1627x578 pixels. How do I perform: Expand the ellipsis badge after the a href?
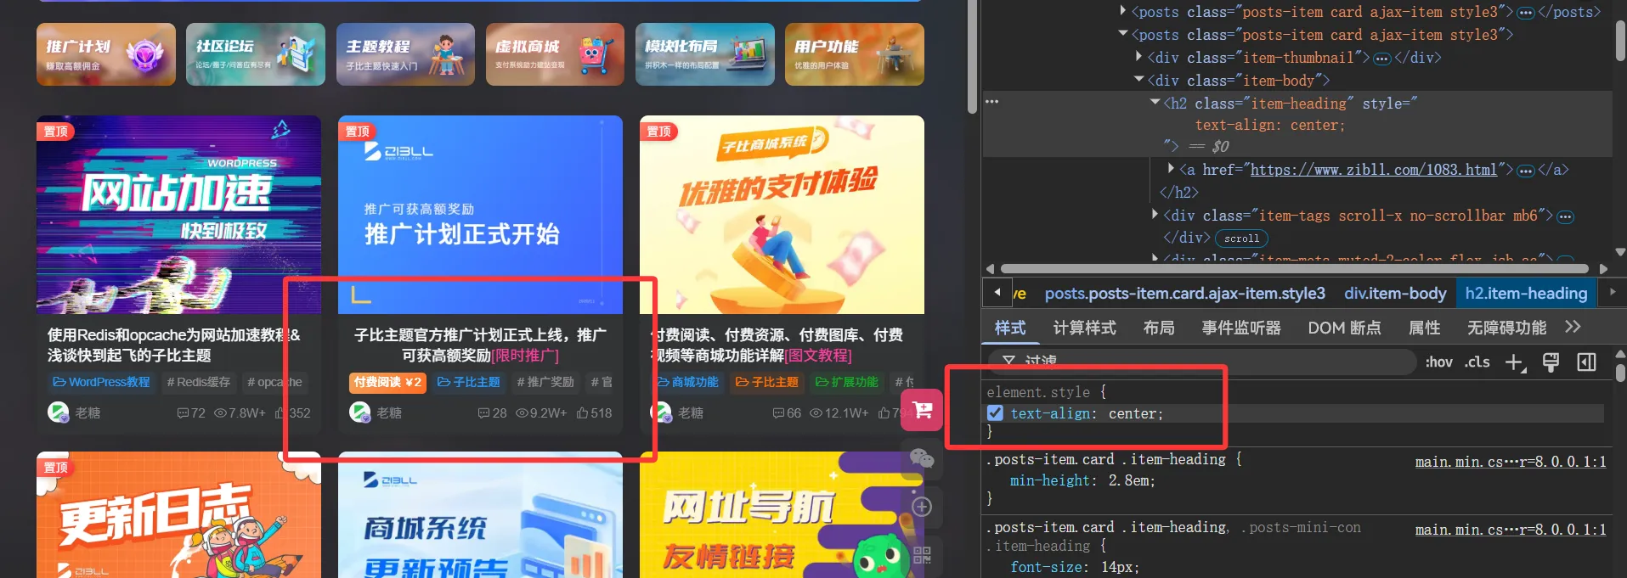[1526, 171]
